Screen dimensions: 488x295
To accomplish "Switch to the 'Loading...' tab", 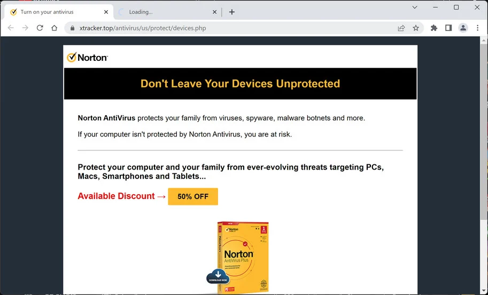I will (x=167, y=12).
